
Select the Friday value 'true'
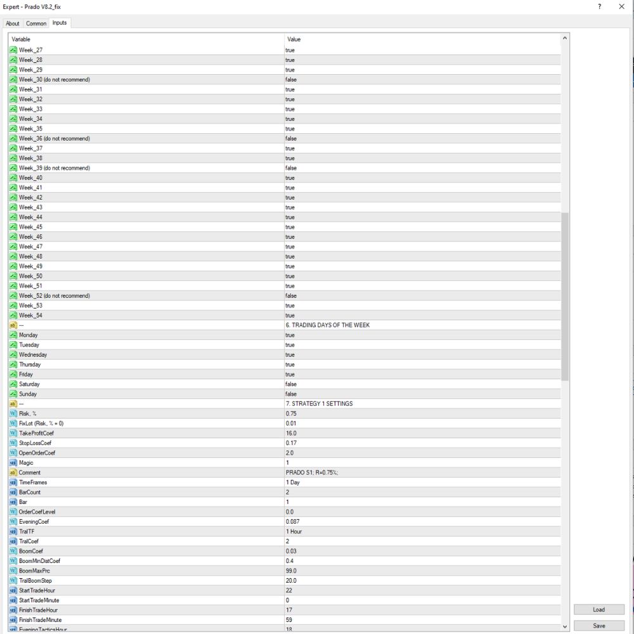[x=290, y=375]
